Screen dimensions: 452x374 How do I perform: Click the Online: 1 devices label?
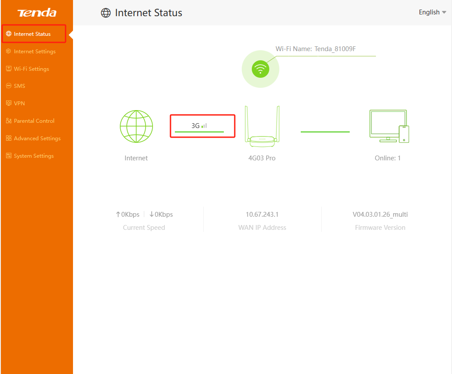388,158
